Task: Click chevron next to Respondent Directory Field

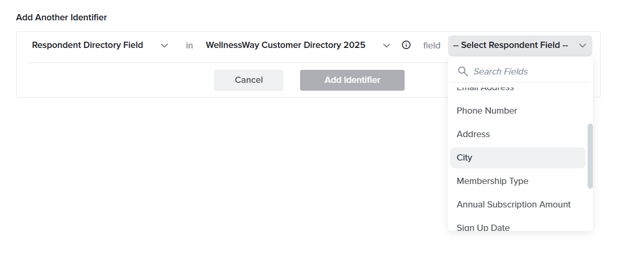Action: click(x=165, y=45)
